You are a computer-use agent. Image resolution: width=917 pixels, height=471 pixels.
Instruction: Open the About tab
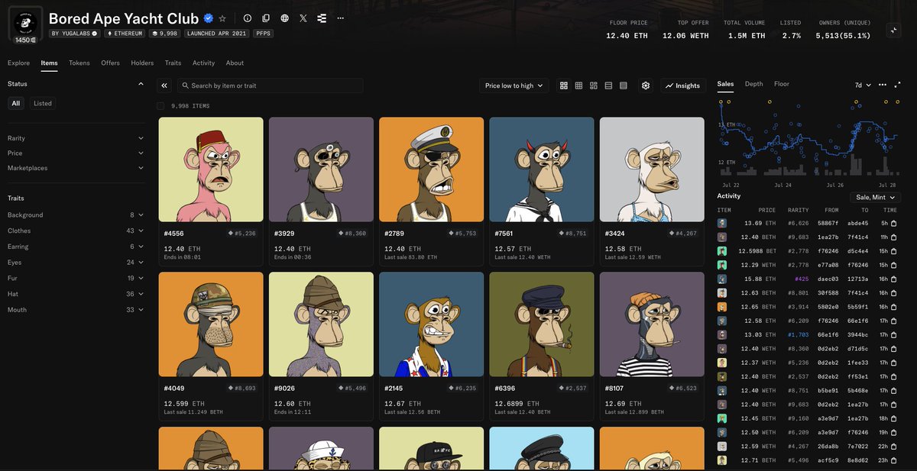(235, 63)
